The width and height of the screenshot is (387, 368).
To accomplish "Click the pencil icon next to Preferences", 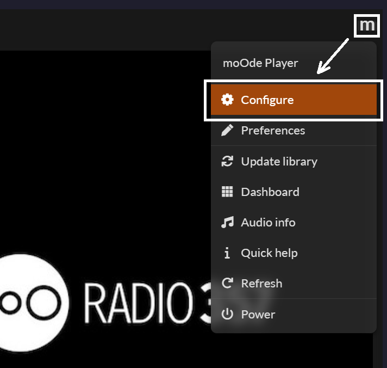I will tap(227, 130).
